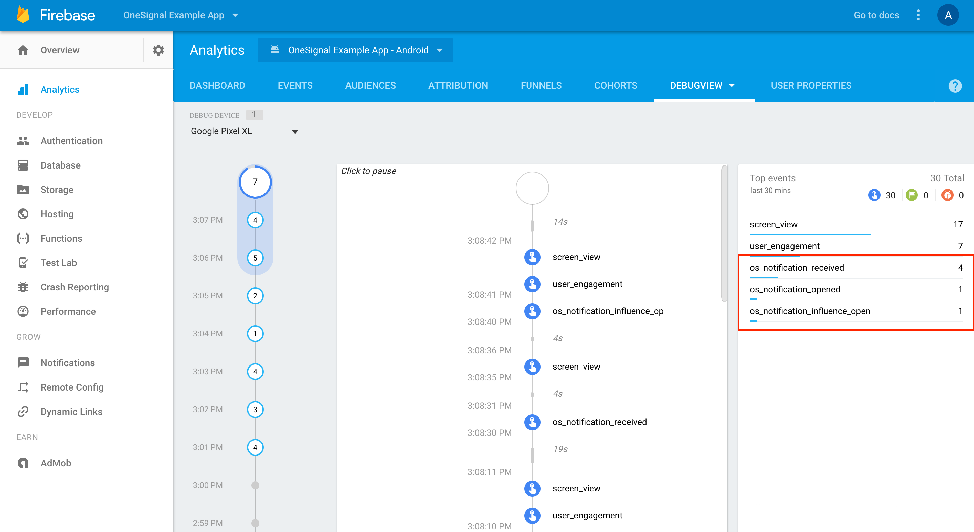Select the 3:05 PM minute marker

coord(255,296)
